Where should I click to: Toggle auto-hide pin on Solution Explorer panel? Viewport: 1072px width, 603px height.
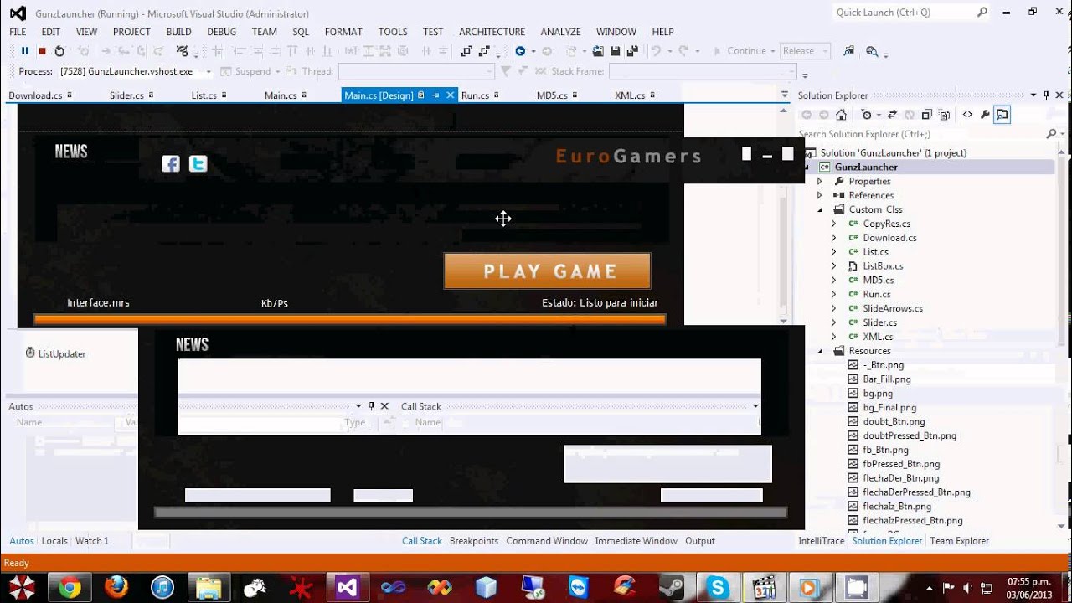coord(1046,95)
